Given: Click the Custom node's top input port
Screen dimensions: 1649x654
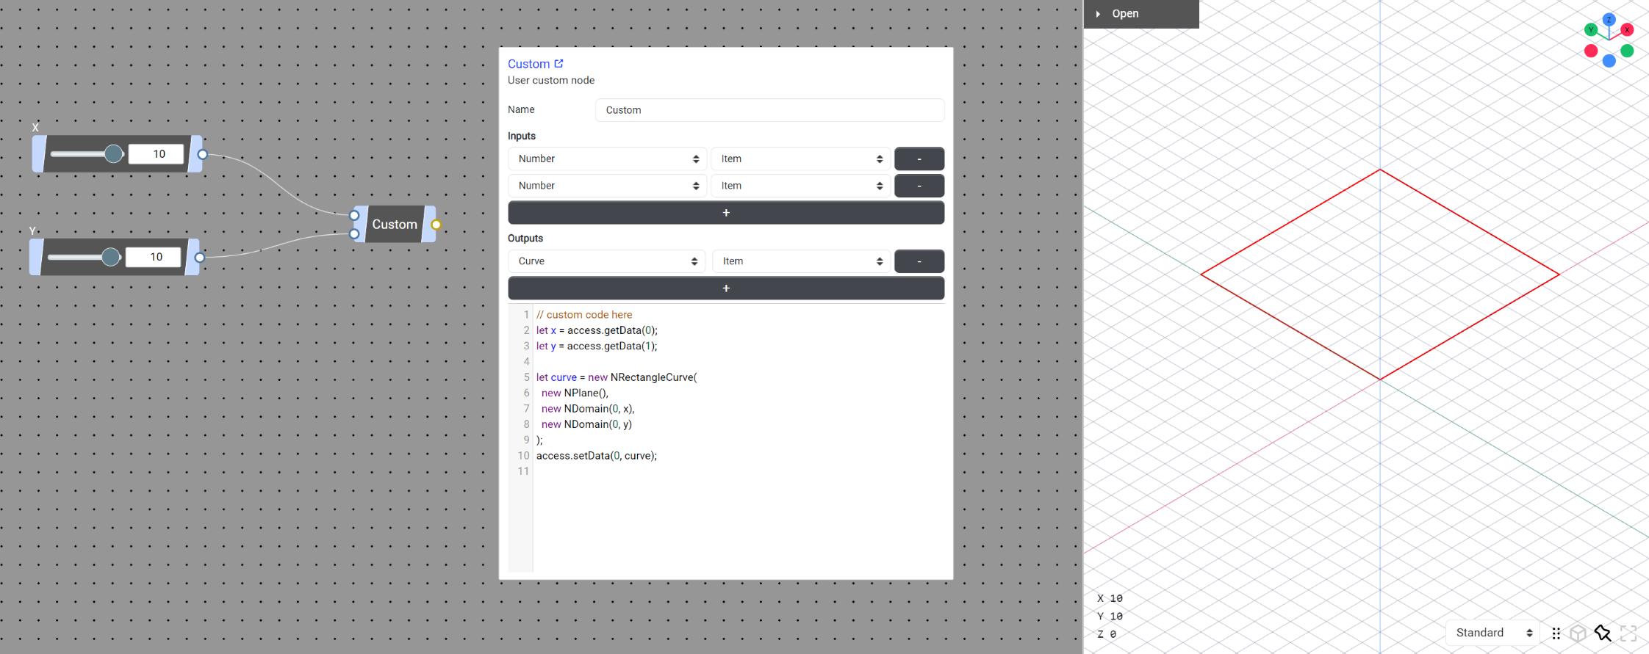Looking at the screenshot, I should point(354,215).
